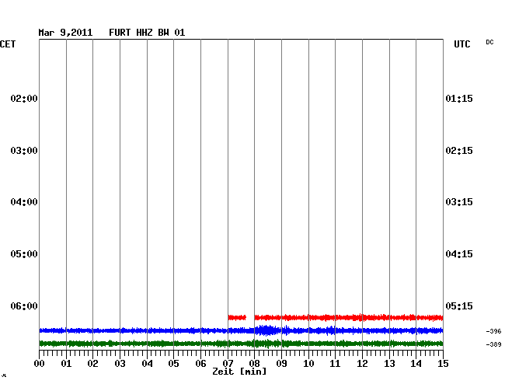Click the minute tick label 04
Image resolution: width=505 pixels, height=384 pixels.
tap(147, 364)
